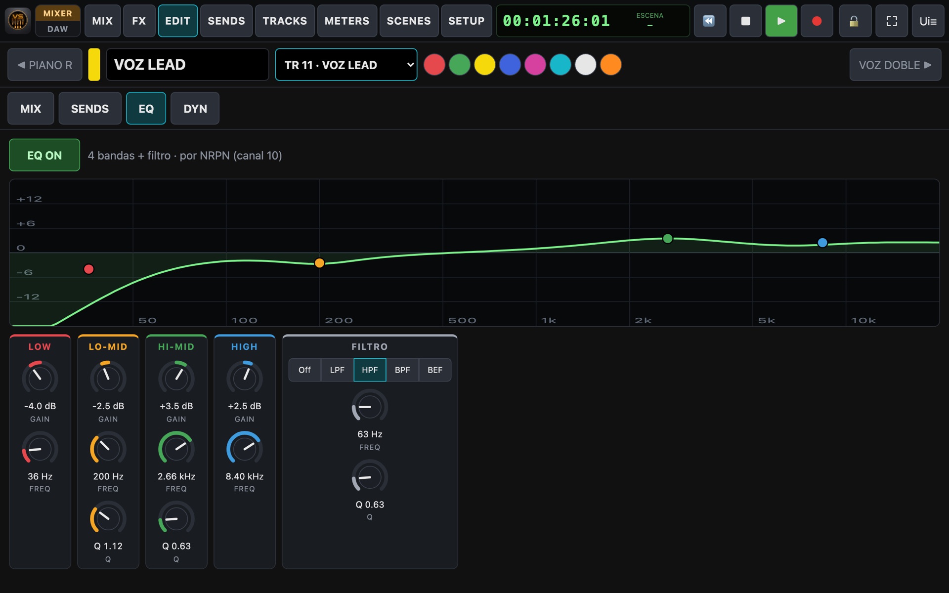Toggle the padlock lock icon

click(x=855, y=21)
